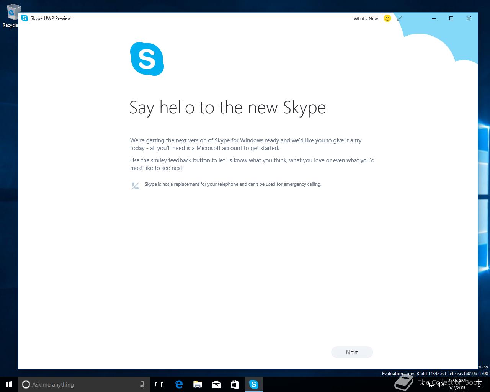The height and width of the screenshot is (392, 490).
Task: Open the Action Center notification icon
Action: click(479, 384)
